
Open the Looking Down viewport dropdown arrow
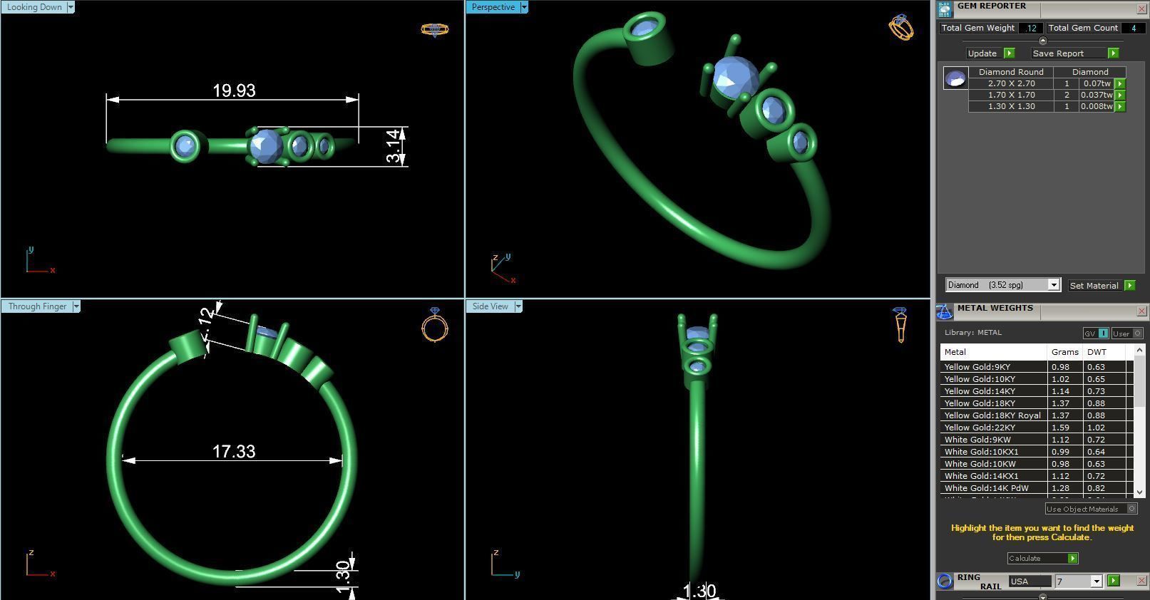point(70,7)
